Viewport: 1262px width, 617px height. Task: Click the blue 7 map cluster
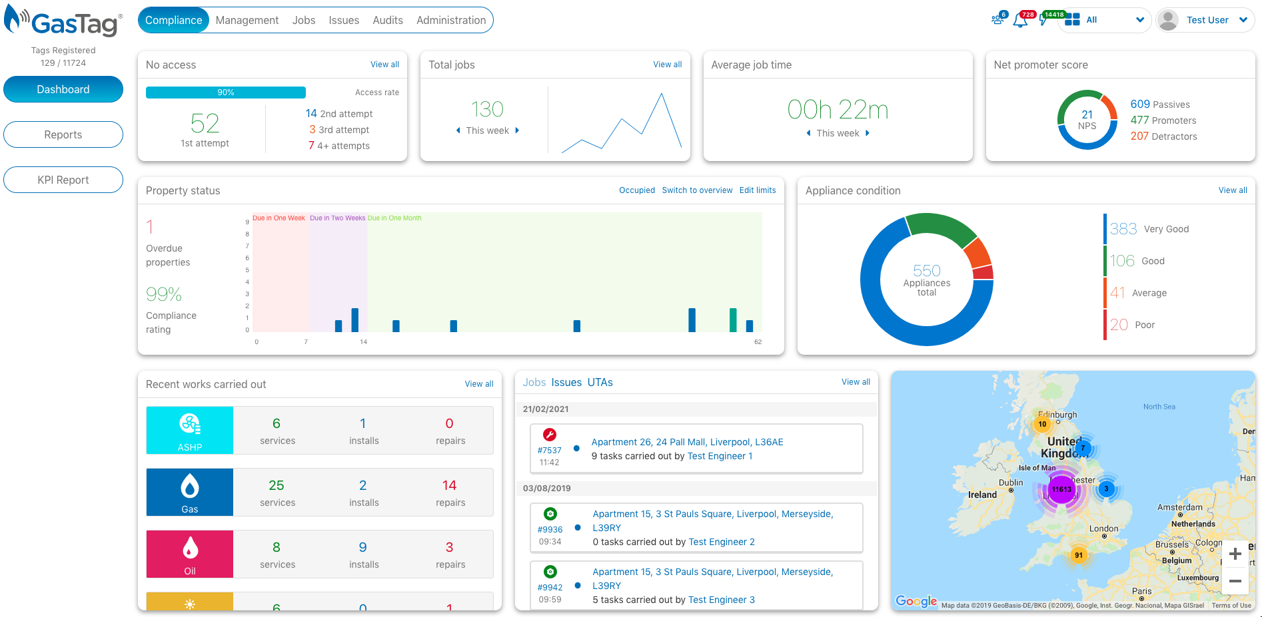pyautogui.click(x=1083, y=448)
